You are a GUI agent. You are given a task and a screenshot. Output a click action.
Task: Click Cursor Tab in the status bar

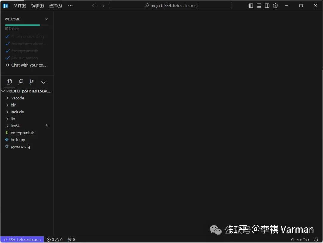[300, 239]
